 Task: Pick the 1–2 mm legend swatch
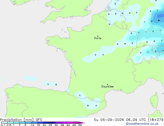tap(16, 123)
